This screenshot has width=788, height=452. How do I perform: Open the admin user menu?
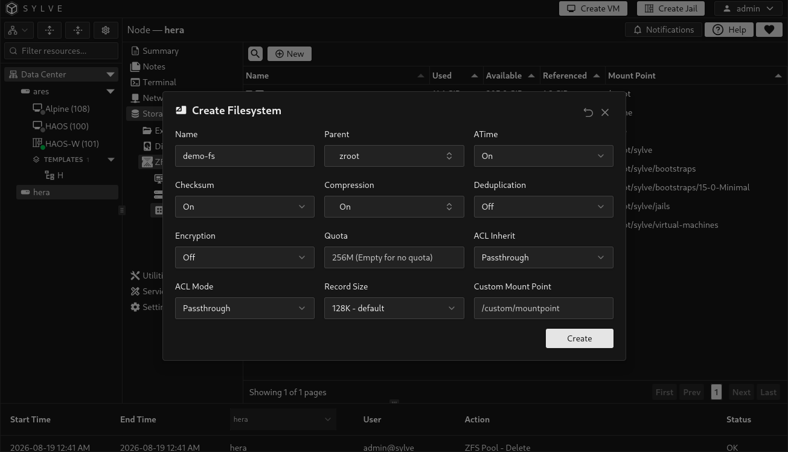point(748,8)
